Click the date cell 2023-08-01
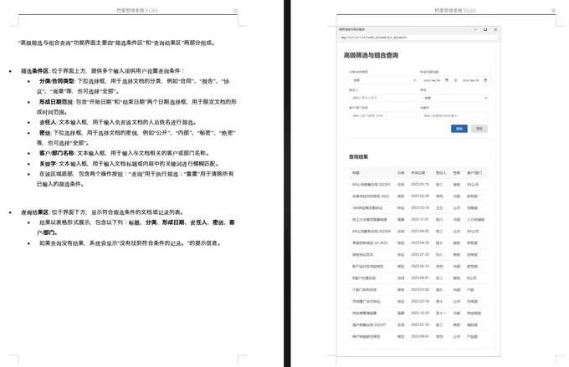Image resolution: width=569 pixels, height=367 pixels. tap(420, 337)
